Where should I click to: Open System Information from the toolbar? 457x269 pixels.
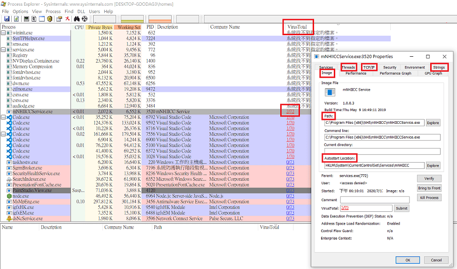(26, 19)
